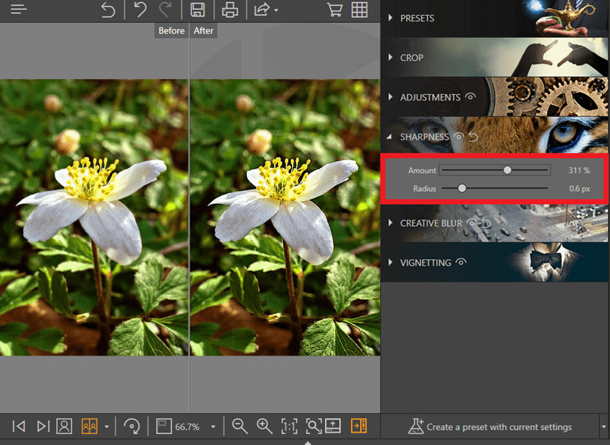Open the Share export dropdown arrow
This screenshot has width=610, height=445.
tap(276, 11)
